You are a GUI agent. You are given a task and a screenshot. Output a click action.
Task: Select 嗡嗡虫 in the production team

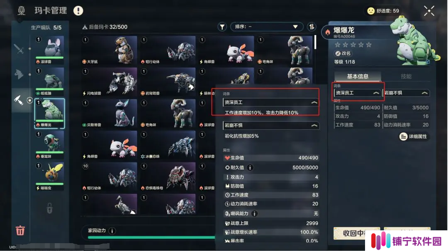(x=49, y=176)
